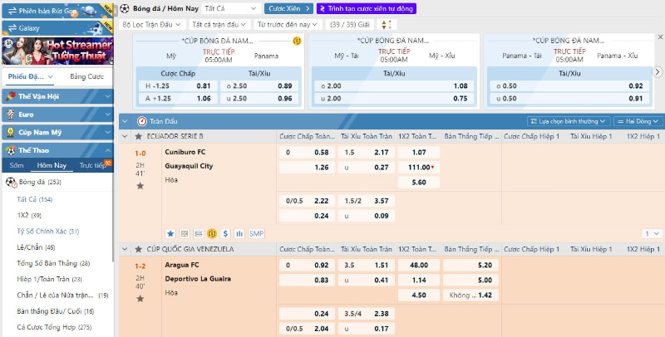
Task: Click the red-green sort arrows icon
Action: tap(384, 25)
